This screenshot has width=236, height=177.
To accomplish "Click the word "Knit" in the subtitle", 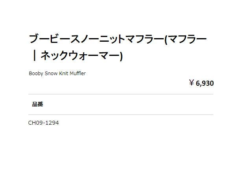I will (64, 74).
